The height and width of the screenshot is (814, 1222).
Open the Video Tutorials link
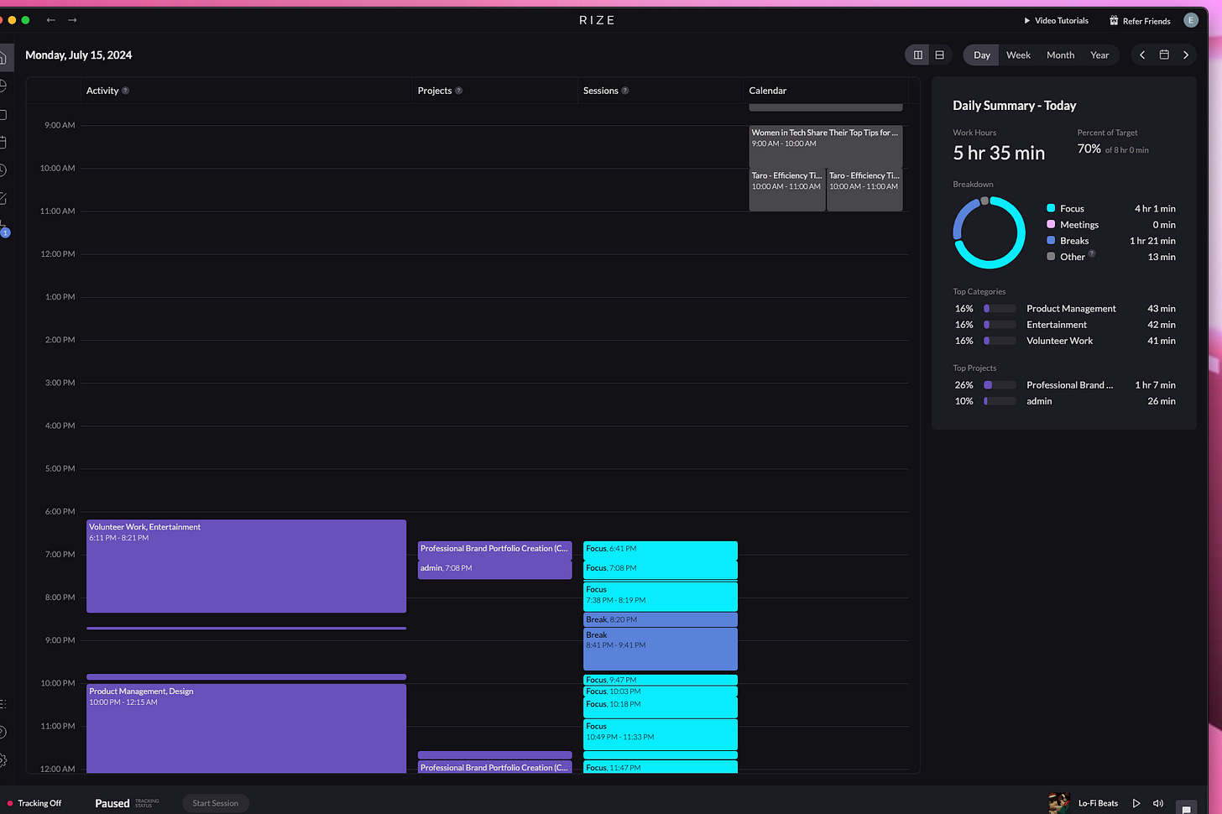pos(1056,20)
